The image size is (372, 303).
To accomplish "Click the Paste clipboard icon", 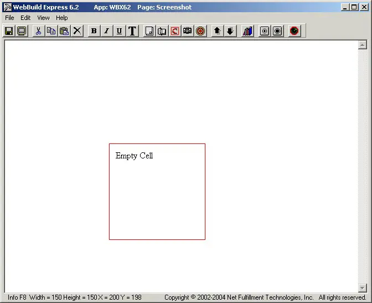I will (64, 31).
